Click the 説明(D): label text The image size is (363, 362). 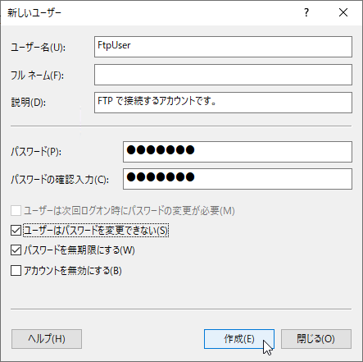pyautogui.click(x=29, y=103)
